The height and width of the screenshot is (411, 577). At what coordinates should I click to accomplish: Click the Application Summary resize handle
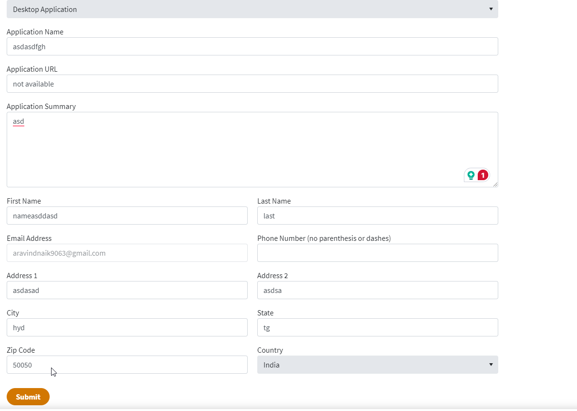[495, 184]
